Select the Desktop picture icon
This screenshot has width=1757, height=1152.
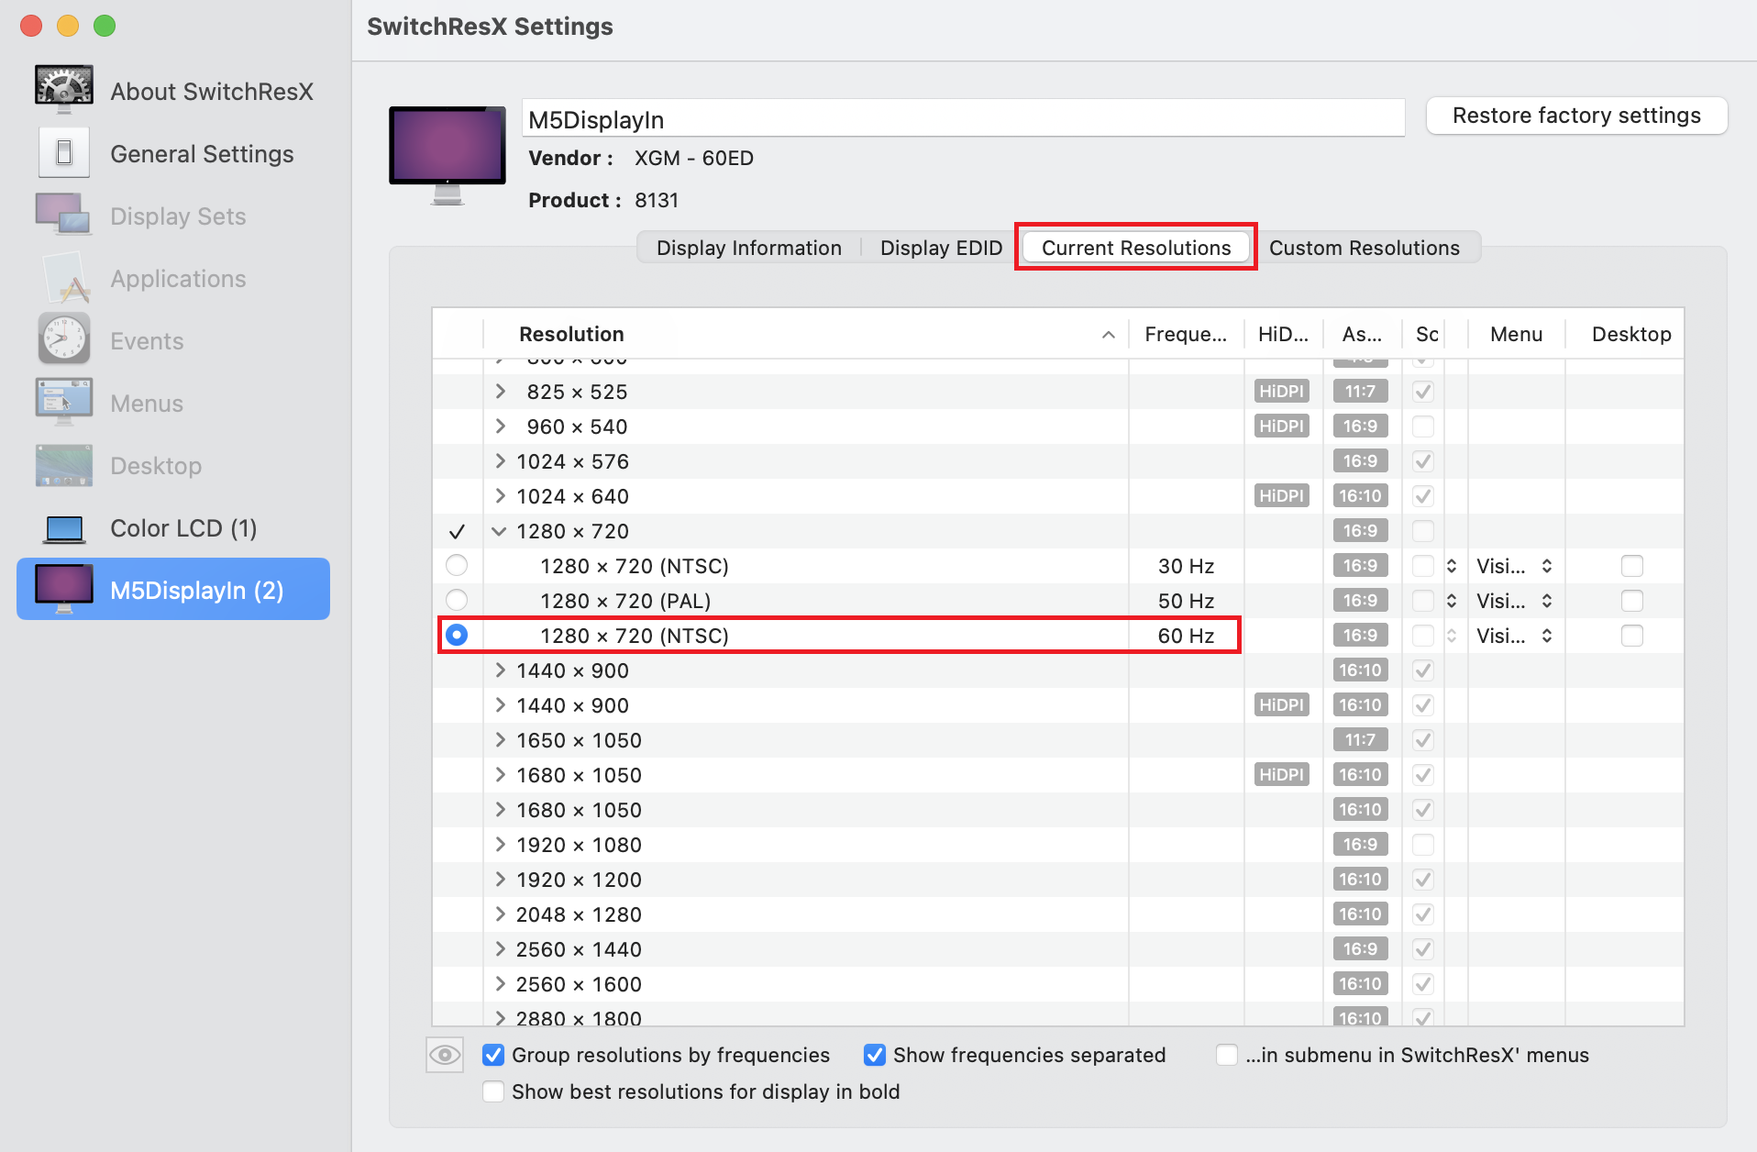(x=64, y=465)
